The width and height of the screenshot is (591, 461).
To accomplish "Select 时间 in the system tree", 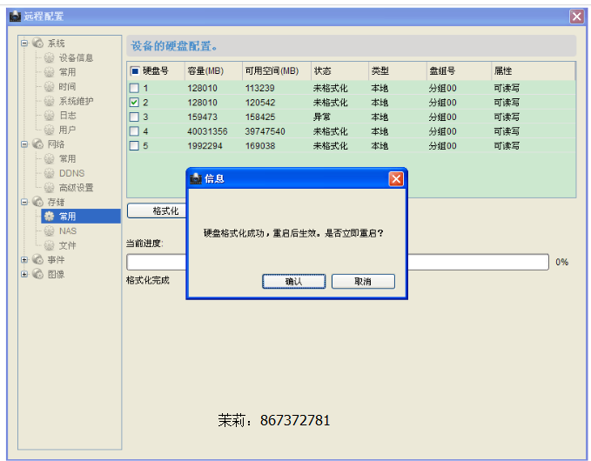I will pos(67,87).
